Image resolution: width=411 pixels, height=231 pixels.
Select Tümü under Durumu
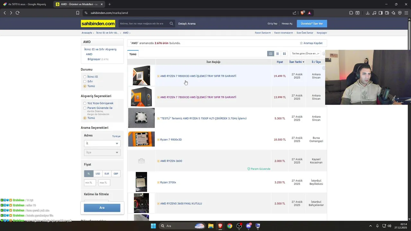tap(85, 86)
